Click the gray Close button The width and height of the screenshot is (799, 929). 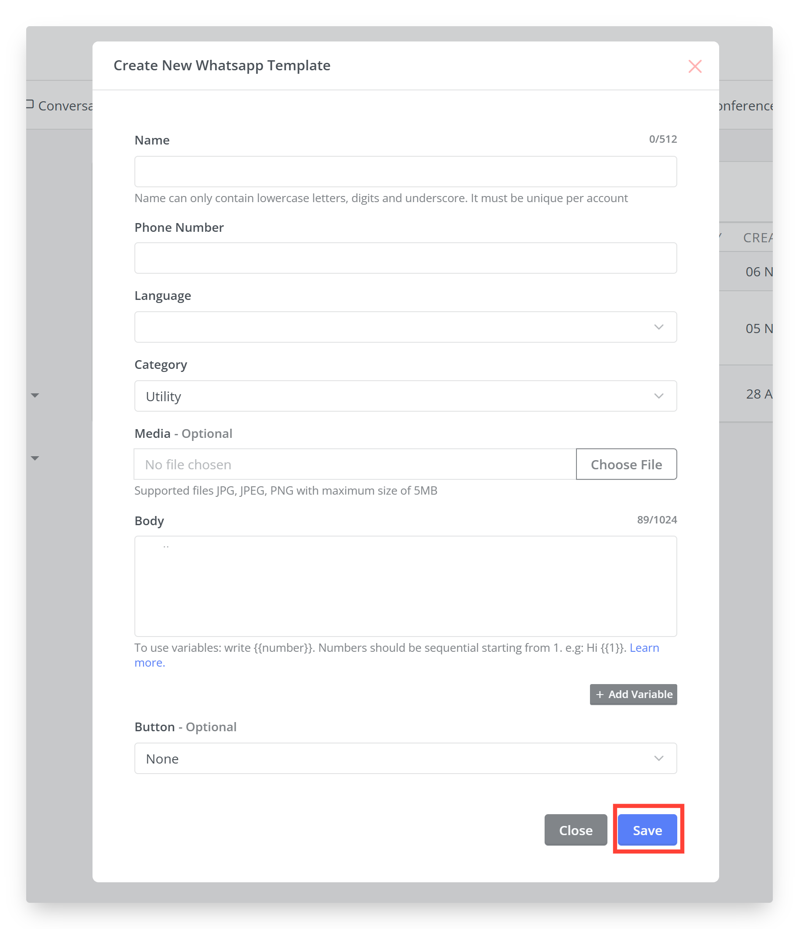pyautogui.click(x=576, y=830)
